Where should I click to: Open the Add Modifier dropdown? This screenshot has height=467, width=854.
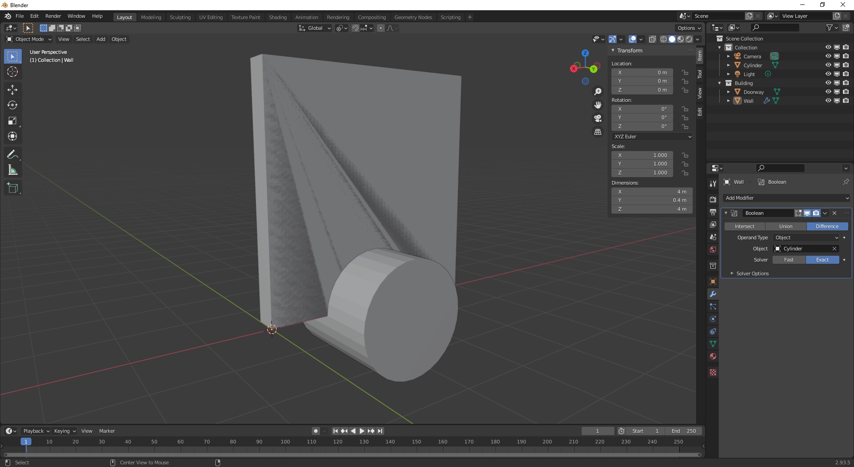(786, 198)
